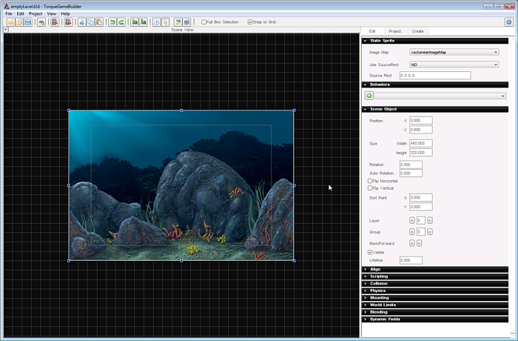Screen dimensions: 518x341
Task: Expand the Physics section
Action: tap(378, 291)
